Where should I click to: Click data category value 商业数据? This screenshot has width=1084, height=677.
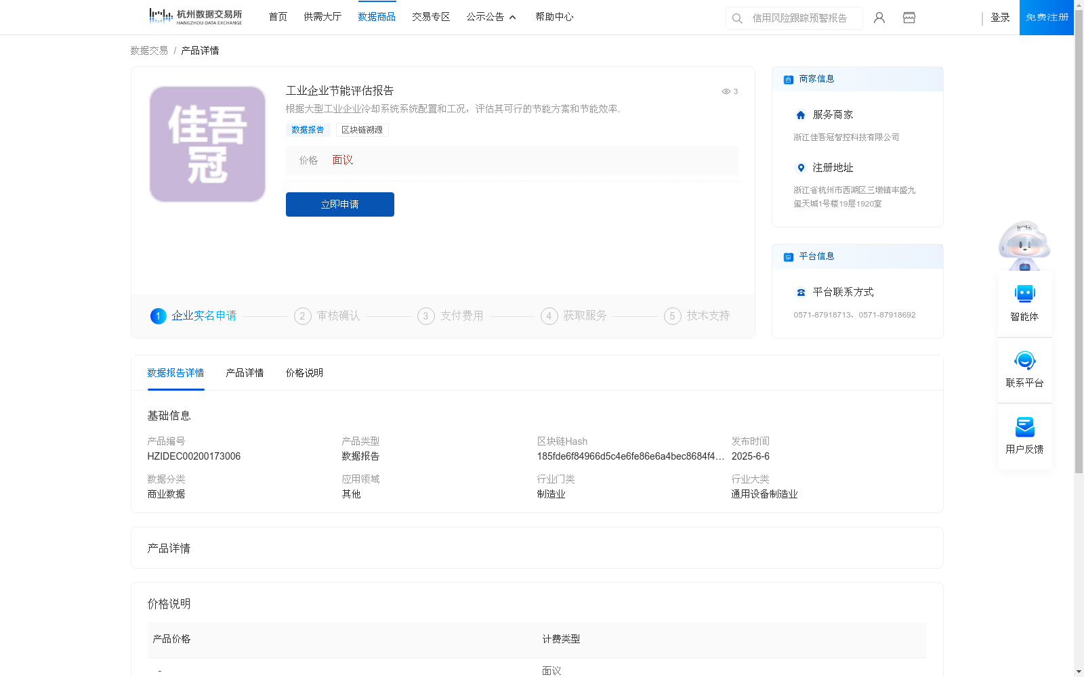point(166,494)
